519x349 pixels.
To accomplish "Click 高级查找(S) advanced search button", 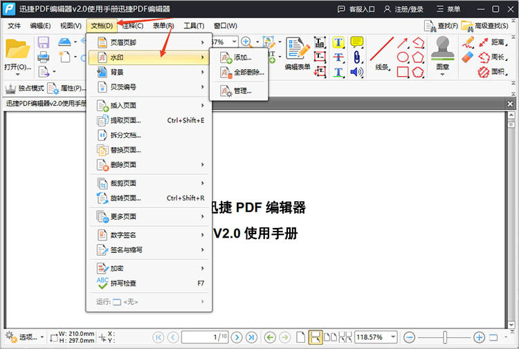I will click(485, 26).
